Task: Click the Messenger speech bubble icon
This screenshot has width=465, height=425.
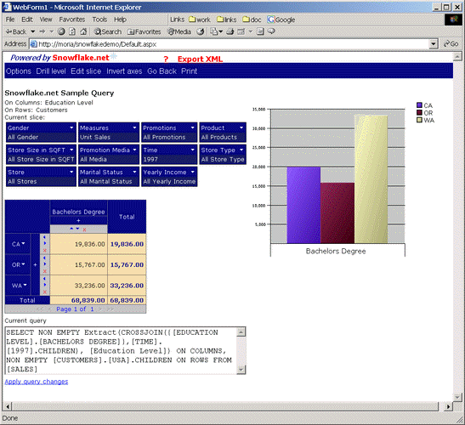Action: (271, 31)
